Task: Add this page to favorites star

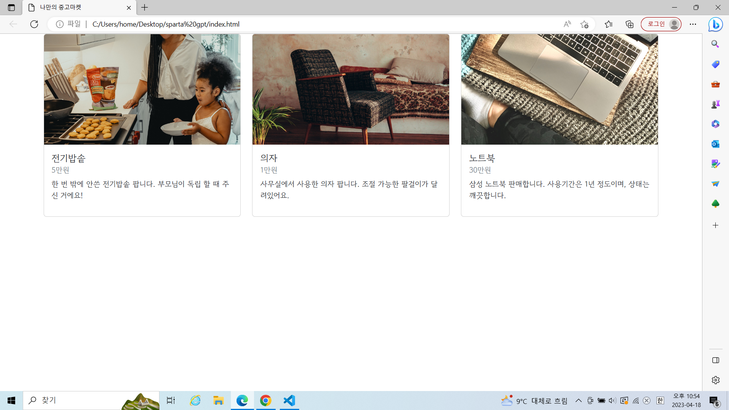Action: click(x=584, y=24)
